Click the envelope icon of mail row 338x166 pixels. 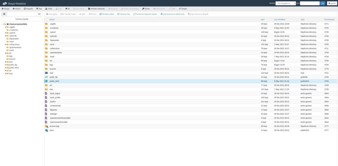(46, 73)
